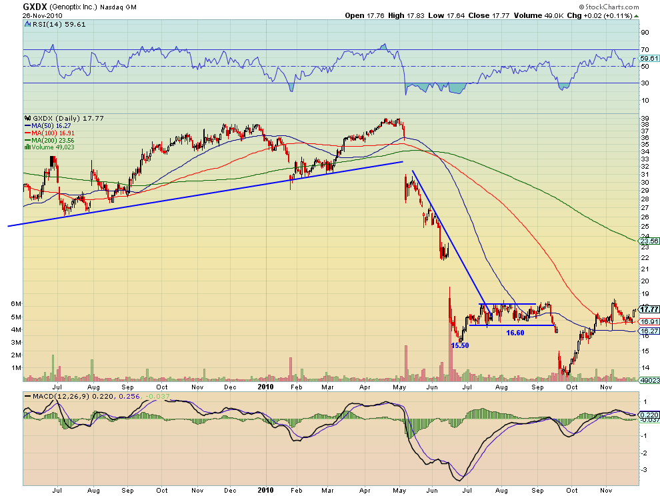Click the 3M volume axis label

click(16, 342)
